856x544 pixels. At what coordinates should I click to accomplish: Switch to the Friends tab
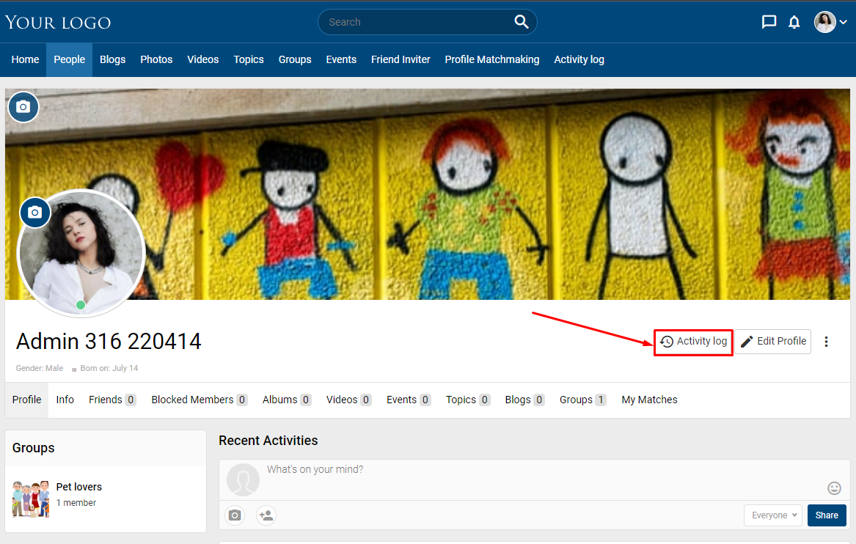(112, 400)
